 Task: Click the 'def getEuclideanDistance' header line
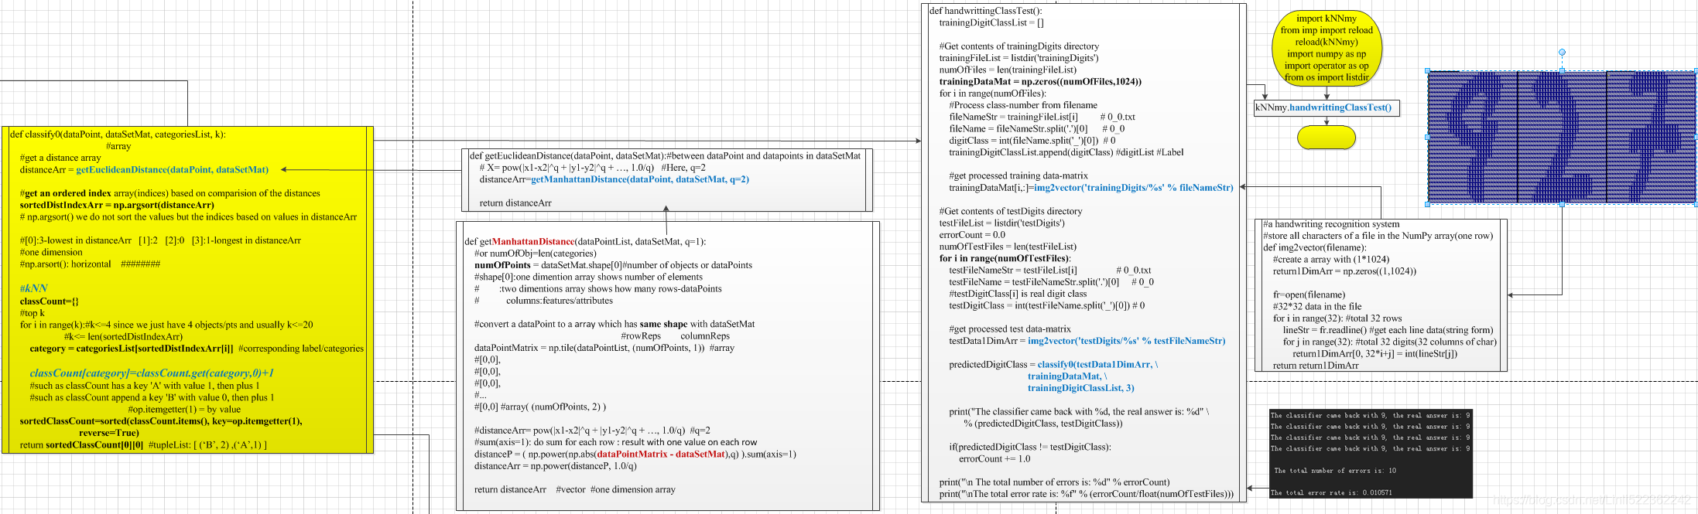(x=665, y=156)
